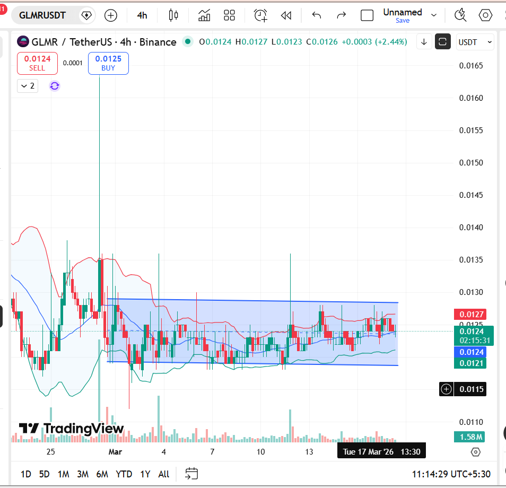Create a new alert
The image size is (506, 488).
[x=260, y=15]
